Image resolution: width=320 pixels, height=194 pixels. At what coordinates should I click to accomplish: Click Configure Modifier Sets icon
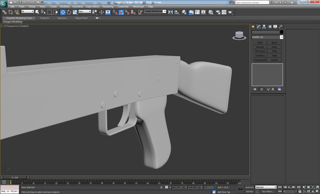point(279,89)
